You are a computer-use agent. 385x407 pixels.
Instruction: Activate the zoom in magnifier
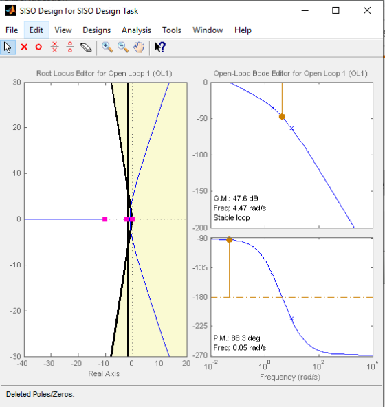(107, 47)
